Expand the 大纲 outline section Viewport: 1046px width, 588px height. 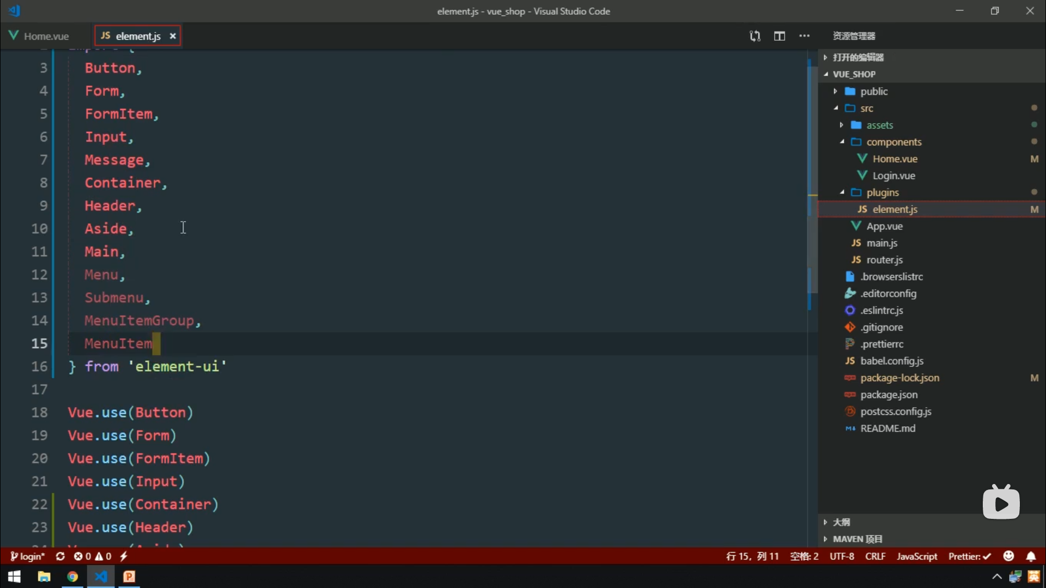(932, 522)
